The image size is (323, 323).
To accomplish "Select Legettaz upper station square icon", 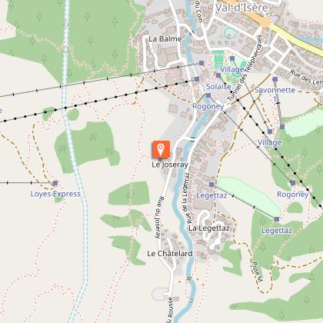I will point(276,219).
